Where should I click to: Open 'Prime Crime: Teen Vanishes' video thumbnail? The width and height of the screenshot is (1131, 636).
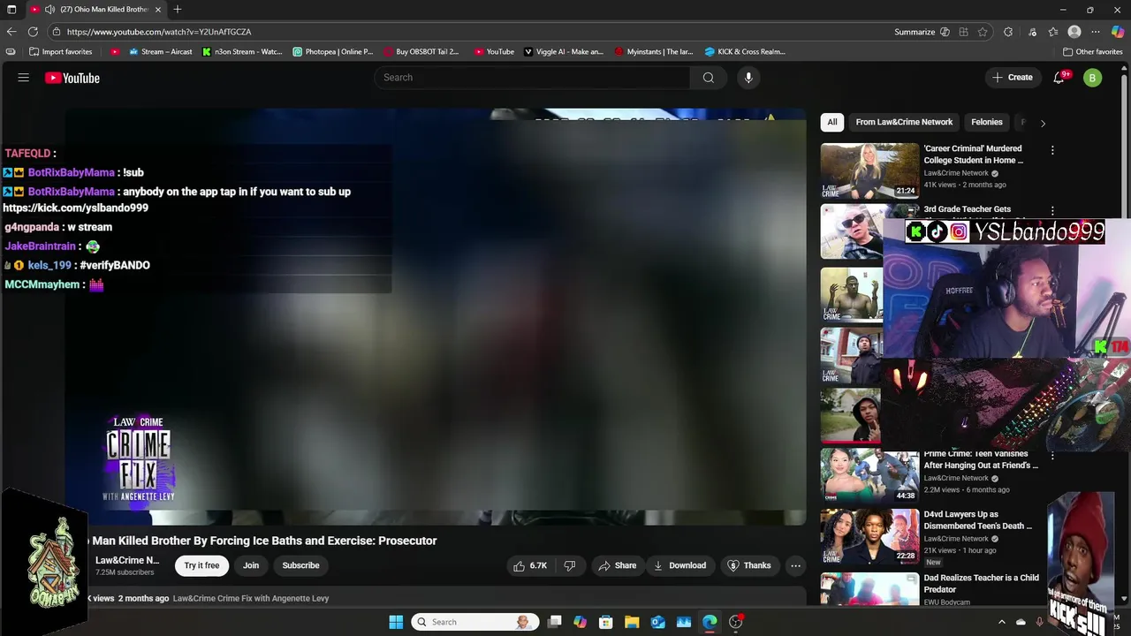coord(869,475)
